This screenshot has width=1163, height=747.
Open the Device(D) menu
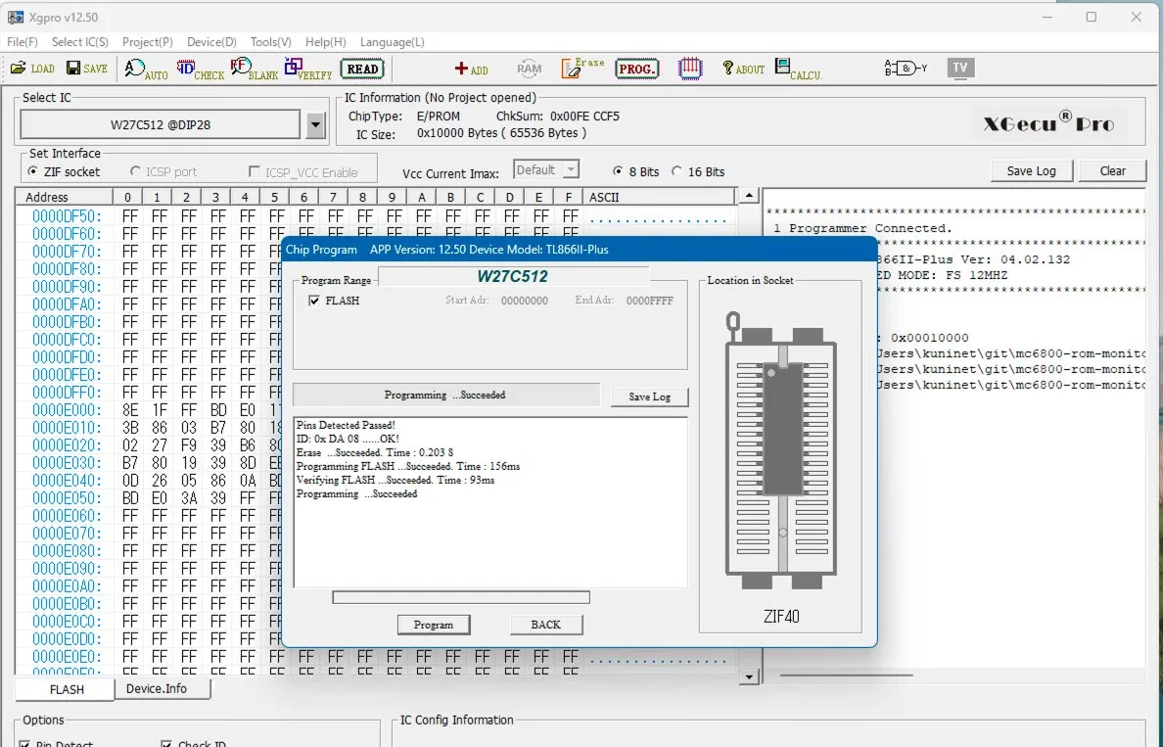pyautogui.click(x=211, y=42)
